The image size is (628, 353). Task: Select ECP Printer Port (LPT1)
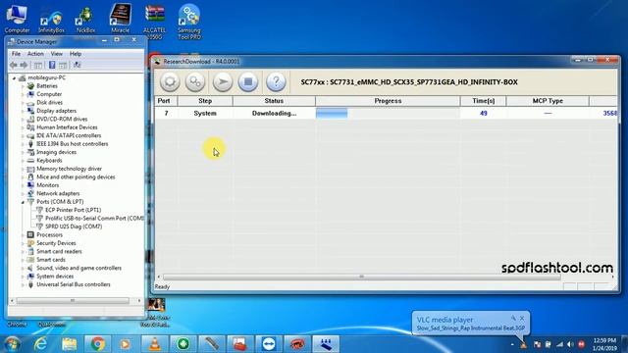click(x=73, y=210)
